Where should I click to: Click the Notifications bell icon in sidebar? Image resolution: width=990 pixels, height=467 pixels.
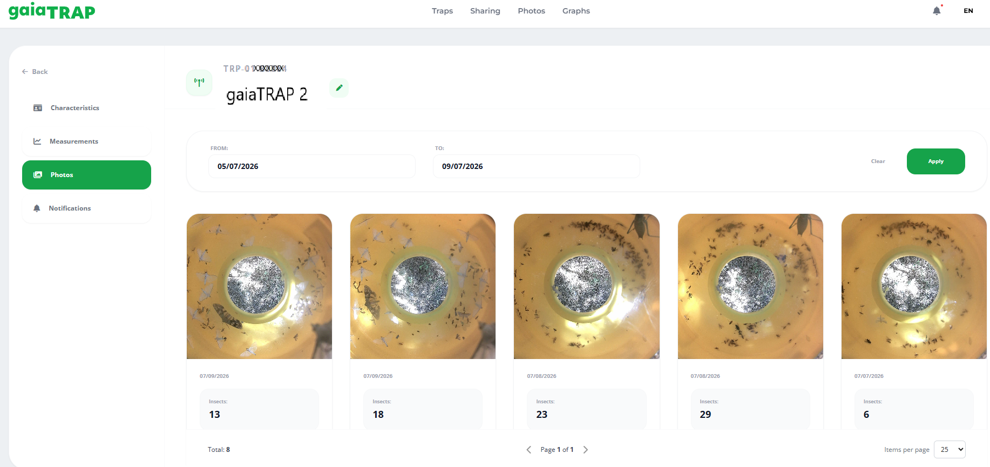[x=37, y=208]
